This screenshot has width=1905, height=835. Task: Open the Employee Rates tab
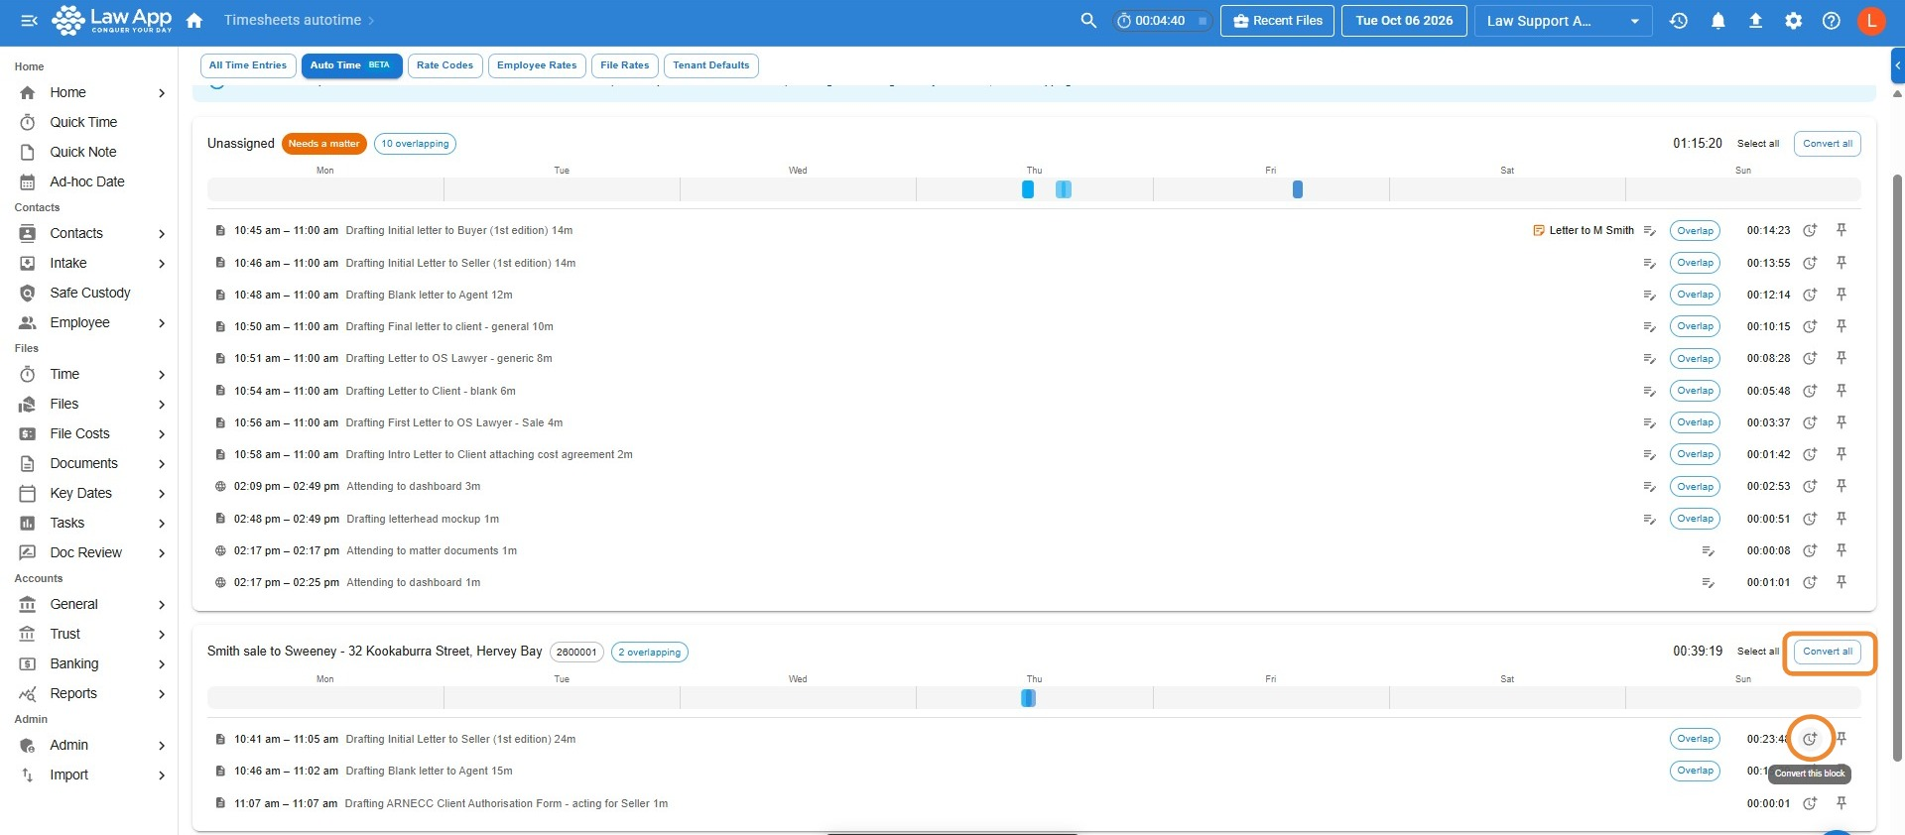click(x=537, y=65)
